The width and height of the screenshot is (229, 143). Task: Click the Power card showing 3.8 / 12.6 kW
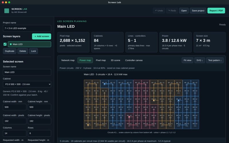[175, 42]
